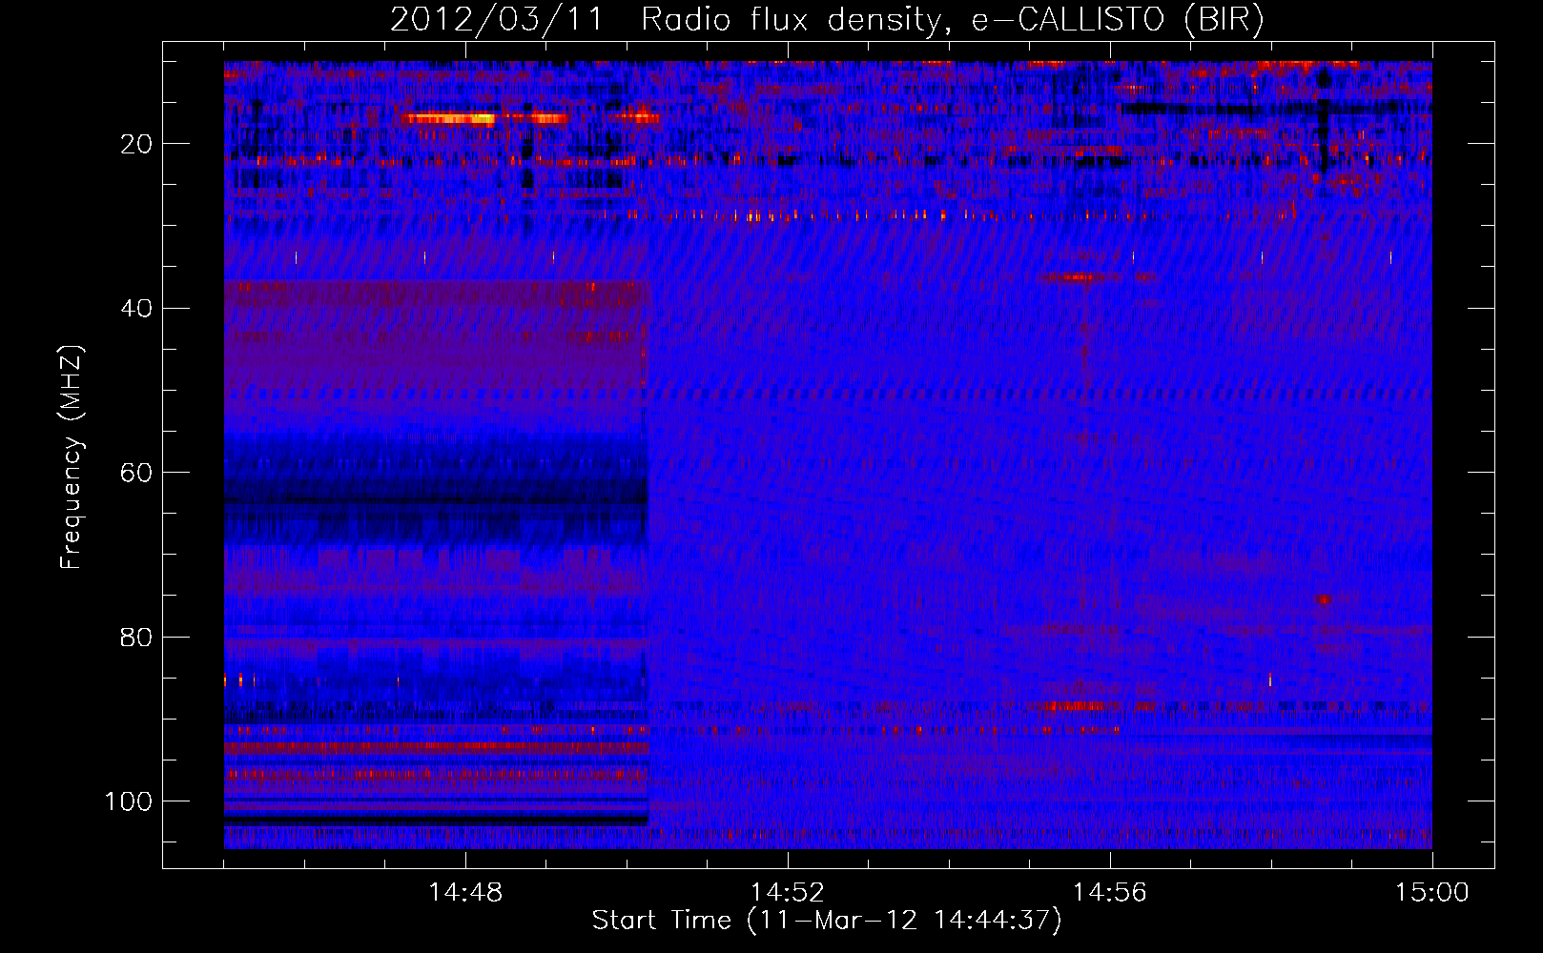The width and height of the screenshot is (1543, 953).
Task: Click the 60 frequency tick label
Action: point(136,474)
